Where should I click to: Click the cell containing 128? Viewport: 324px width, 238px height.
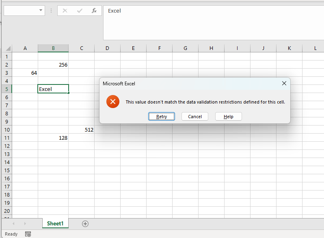coord(53,138)
